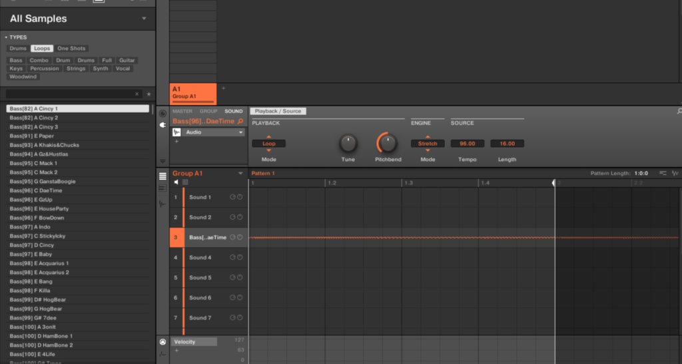Clear the search field with the X
The image size is (682, 364).
[137, 94]
